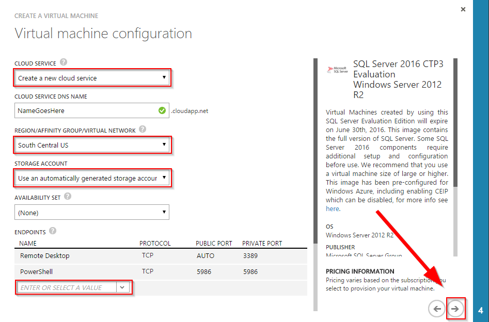
Task: Click the step 4 indicator
Action: pyautogui.click(x=481, y=311)
